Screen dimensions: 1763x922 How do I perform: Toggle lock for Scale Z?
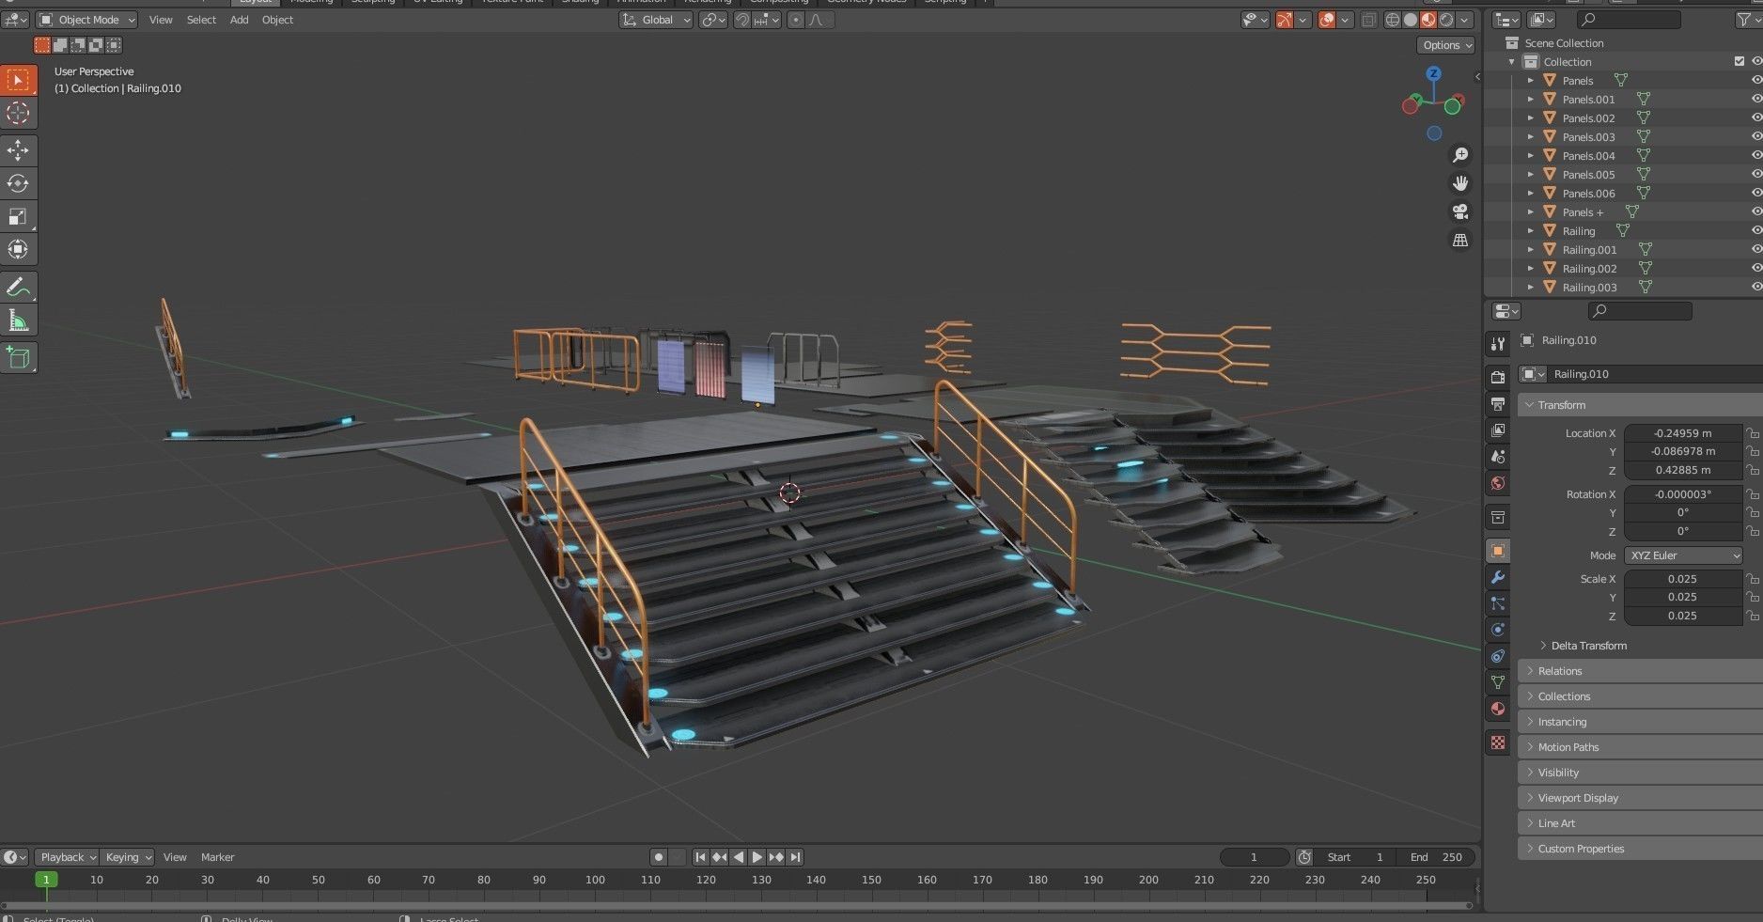[1752, 616]
